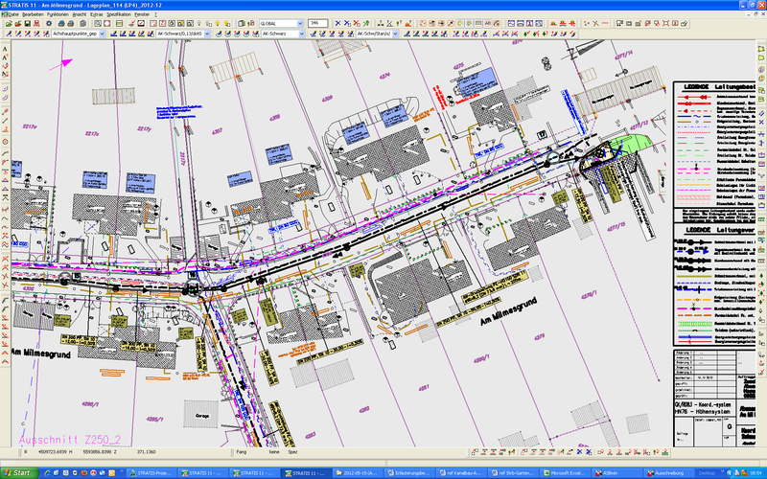767x479 pixels.
Task: Click the grey printer icon
Action: pyautogui.click(x=70, y=23)
